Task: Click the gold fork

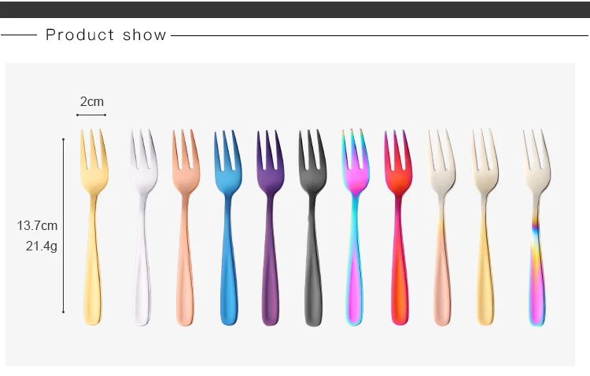Action: tap(94, 227)
